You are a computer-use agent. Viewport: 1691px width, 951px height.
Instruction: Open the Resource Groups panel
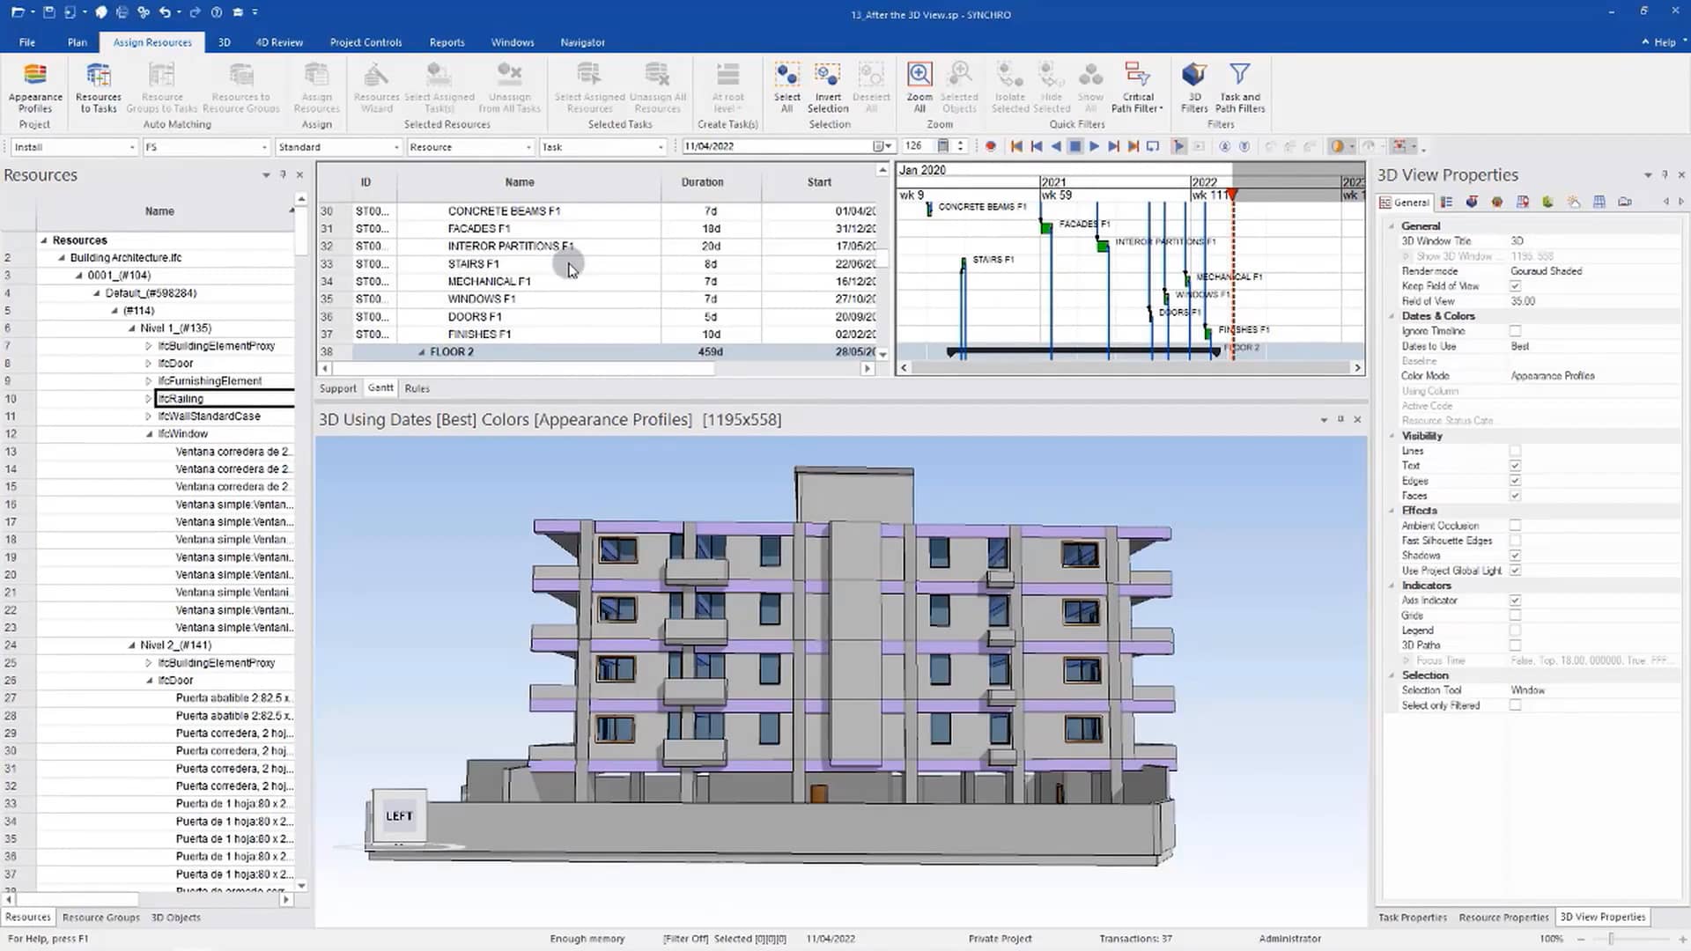click(x=100, y=917)
